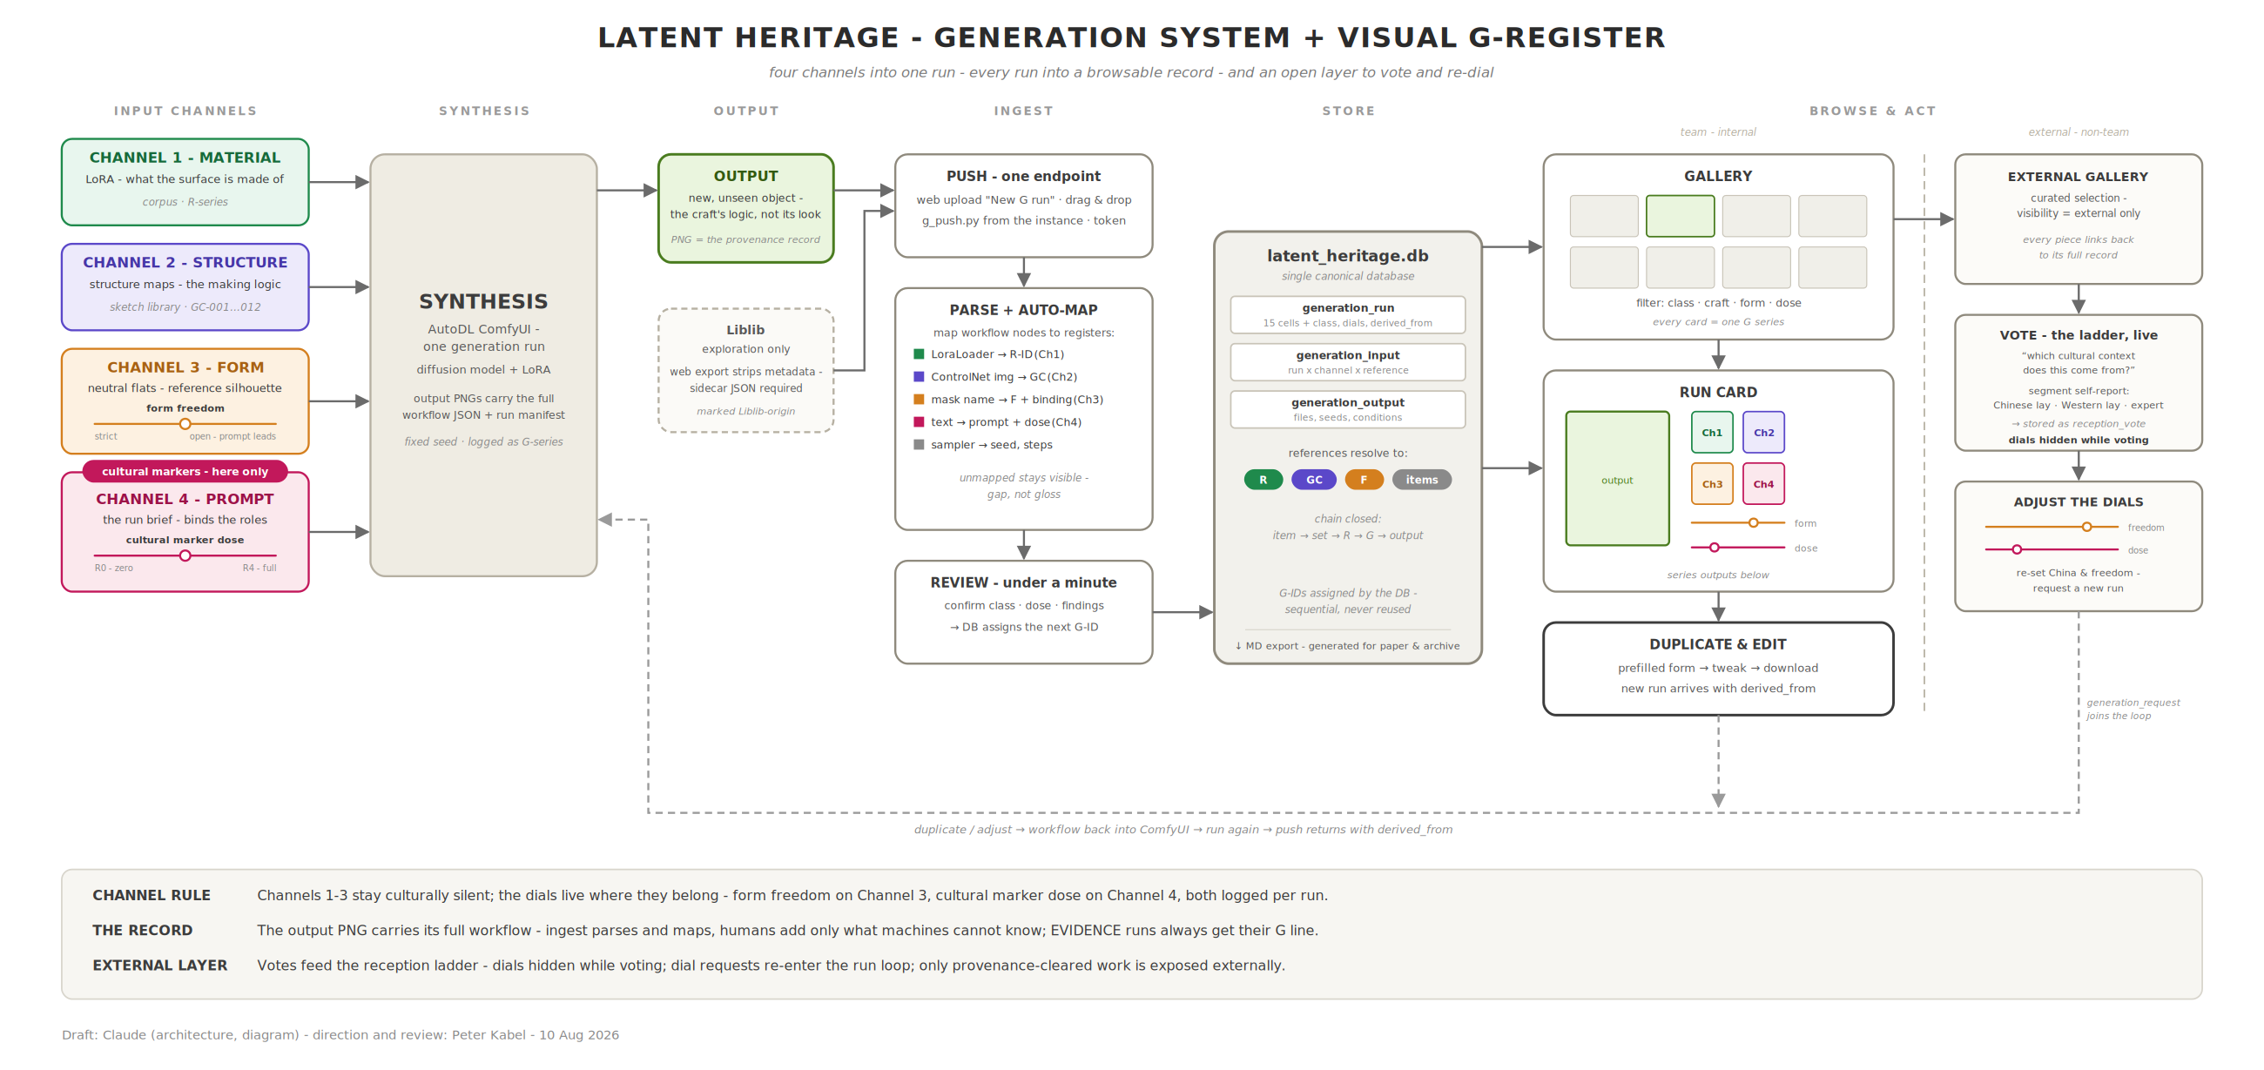Select the Synthesis block title

483,301
